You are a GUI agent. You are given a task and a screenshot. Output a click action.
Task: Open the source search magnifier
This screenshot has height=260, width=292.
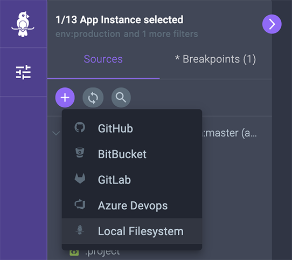pyautogui.click(x=121, y=98)
